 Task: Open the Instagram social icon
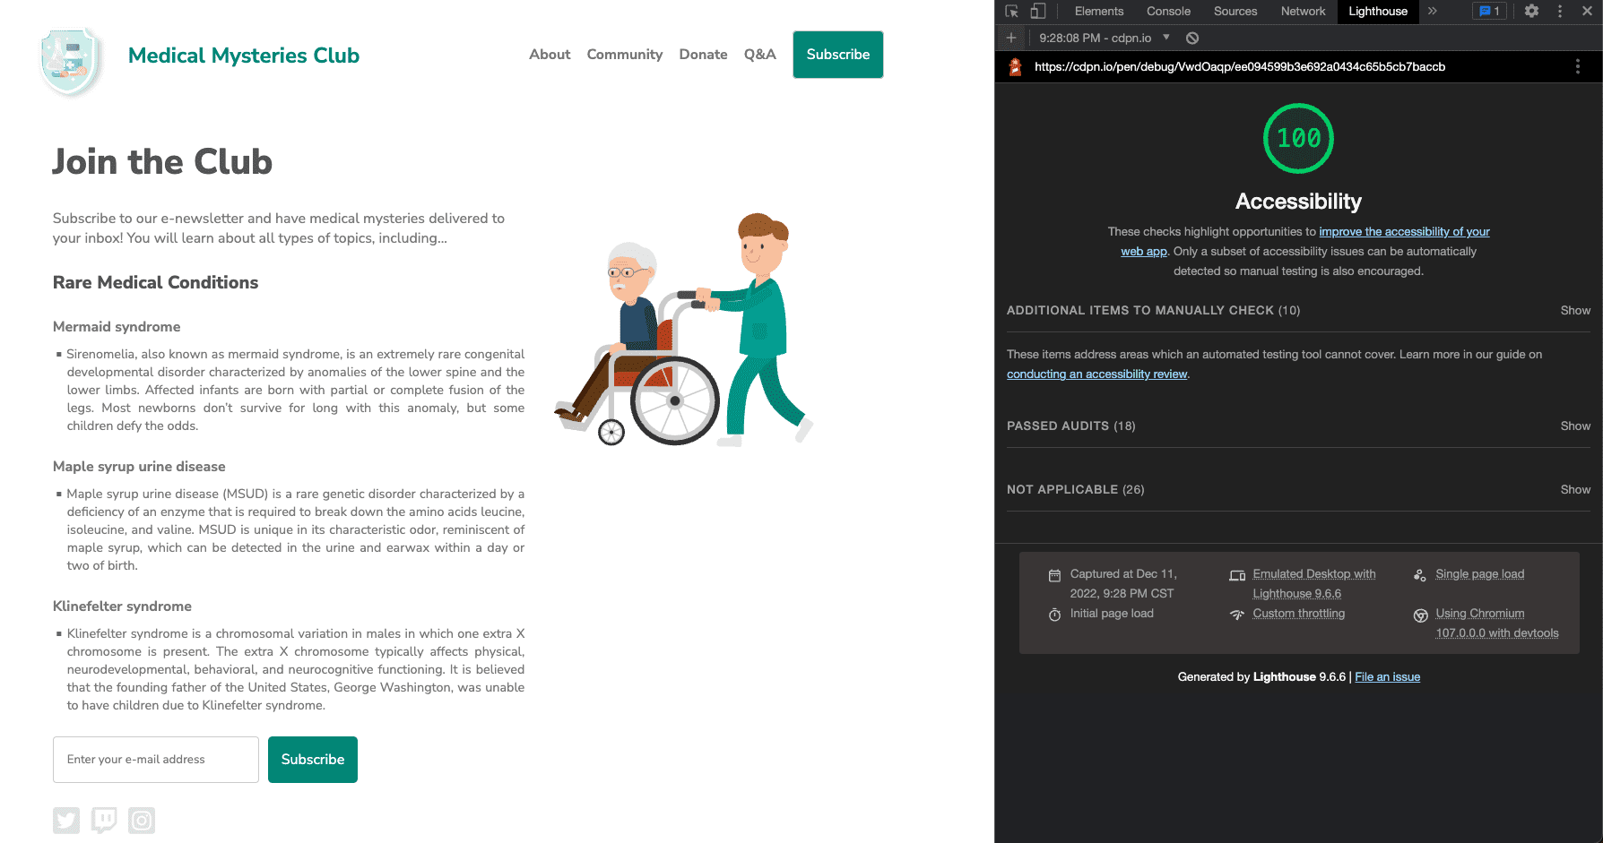coord(142,820)
